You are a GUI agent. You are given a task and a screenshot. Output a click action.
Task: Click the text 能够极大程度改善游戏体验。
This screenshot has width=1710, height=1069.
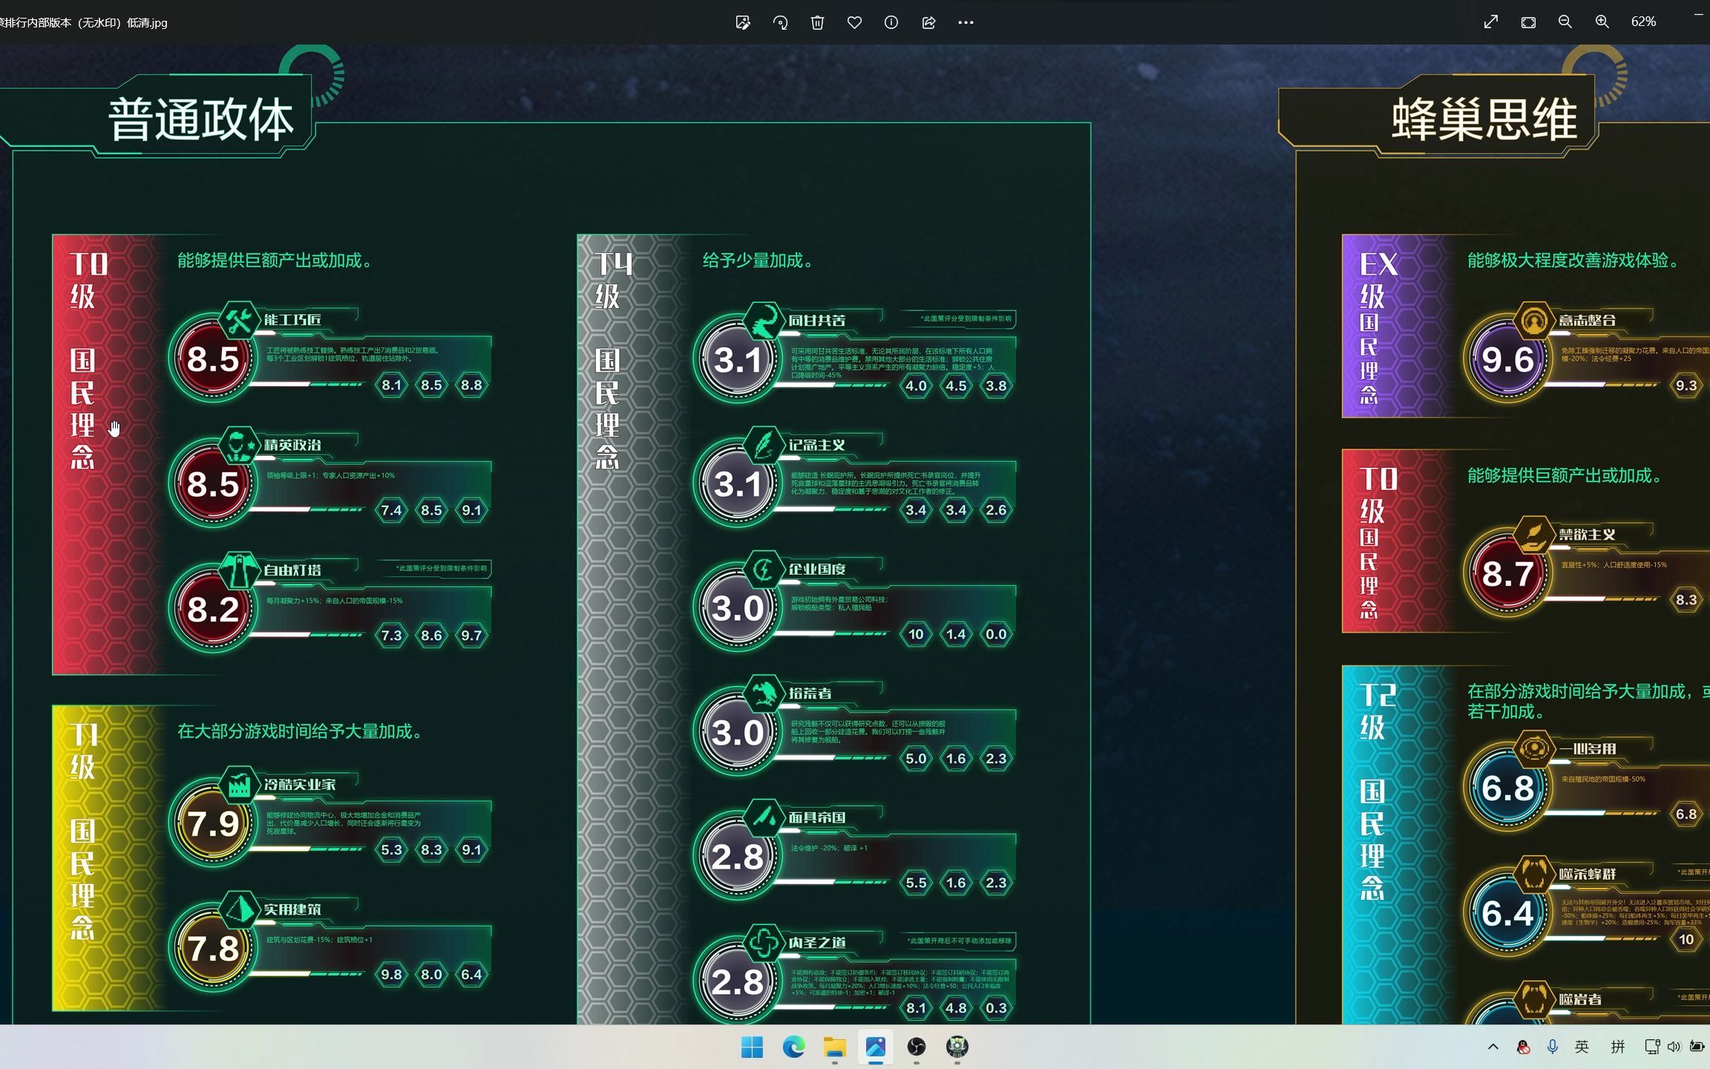tap(1574, 261)
